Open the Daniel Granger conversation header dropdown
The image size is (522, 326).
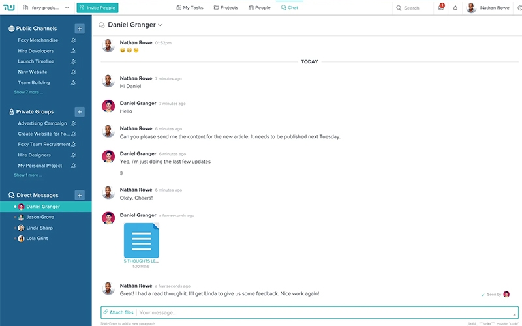pos(135,25)
